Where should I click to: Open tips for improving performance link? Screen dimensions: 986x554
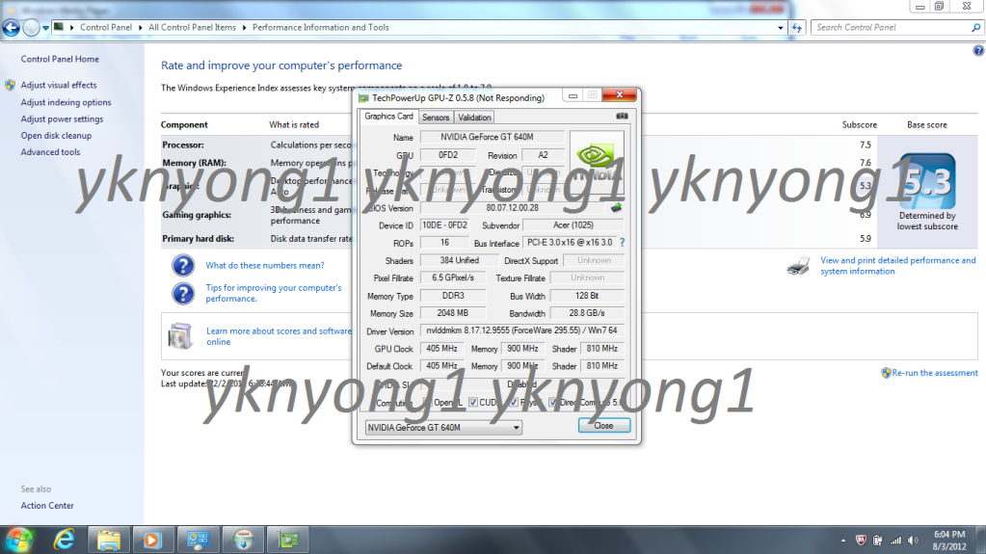[x=274, y=293]
